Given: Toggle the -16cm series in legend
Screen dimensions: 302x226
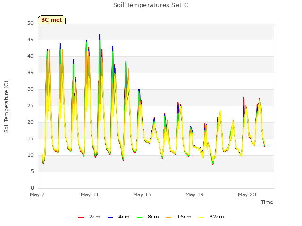Looking at the screenshot, I should (x=178, y=217).
